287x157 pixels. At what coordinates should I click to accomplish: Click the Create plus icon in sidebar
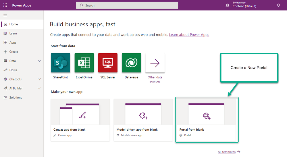[5, 52]
